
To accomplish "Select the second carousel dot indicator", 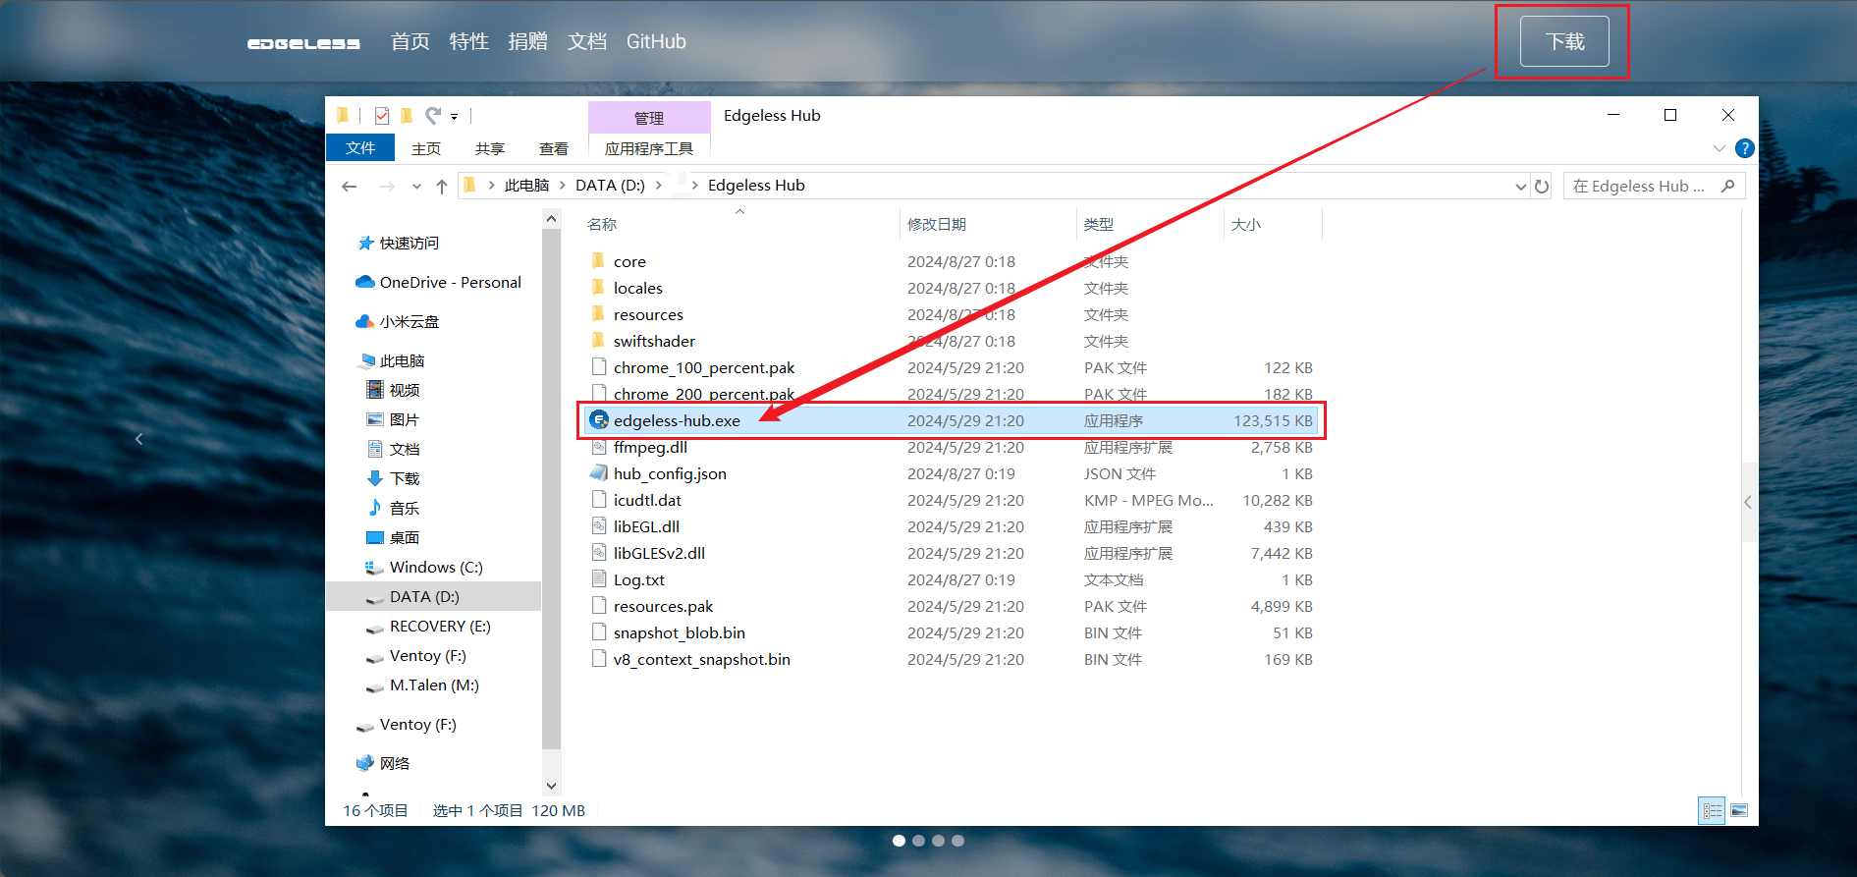I will pos(918,841).
